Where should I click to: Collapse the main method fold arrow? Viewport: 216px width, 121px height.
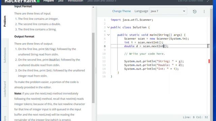click(108, 35)
